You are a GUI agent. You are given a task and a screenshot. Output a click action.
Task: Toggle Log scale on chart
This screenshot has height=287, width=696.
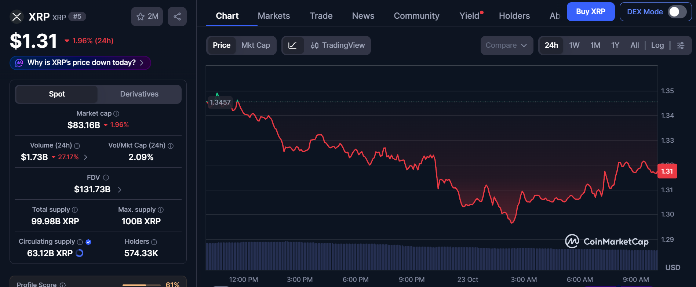coord(657,46)
